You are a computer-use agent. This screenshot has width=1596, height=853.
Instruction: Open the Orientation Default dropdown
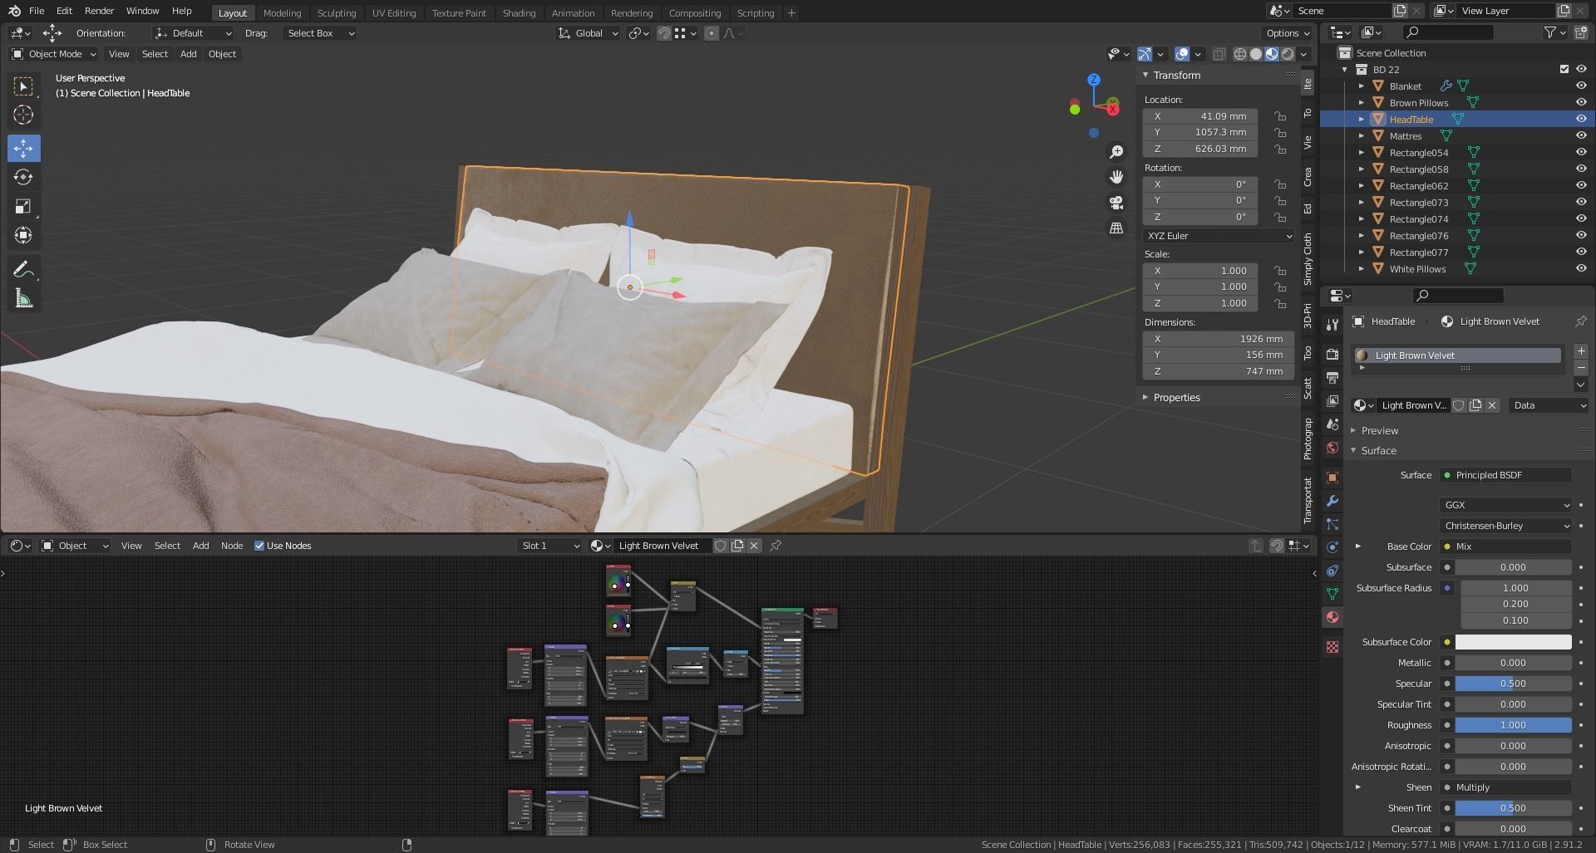click(193, 33)
